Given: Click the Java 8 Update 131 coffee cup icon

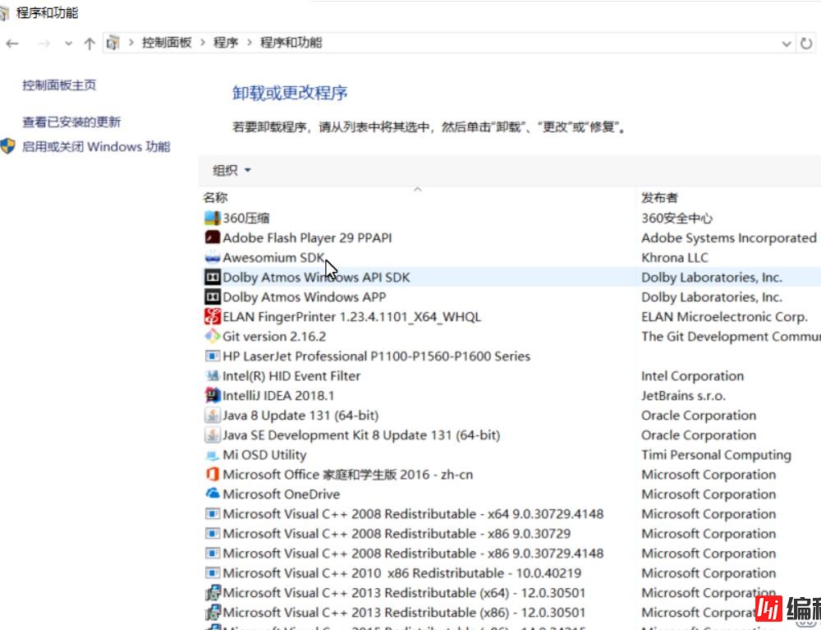Looking at the screenshot, I should coord(213,415).
